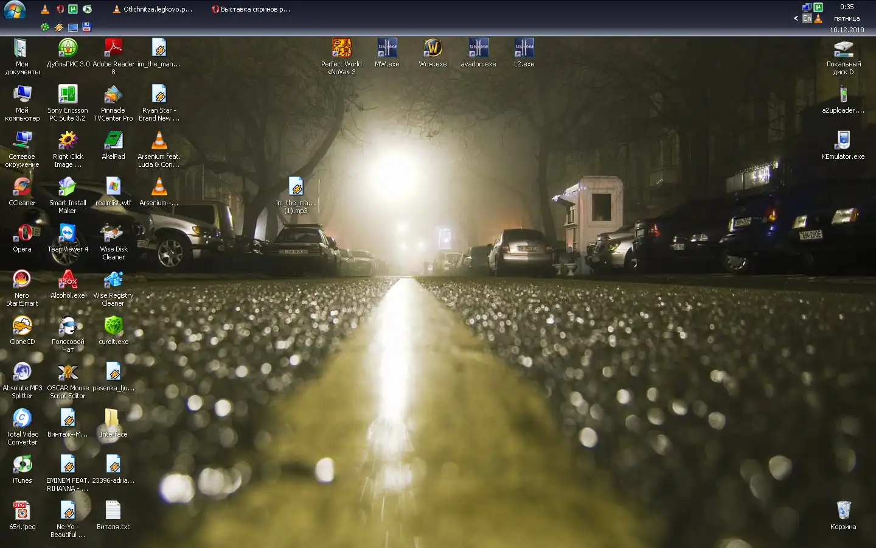This screenshot has height=548, width=876.
Task: Switch to the Otlichnitza.legkovo VLC taskbar window
Action: coord(153,9)
